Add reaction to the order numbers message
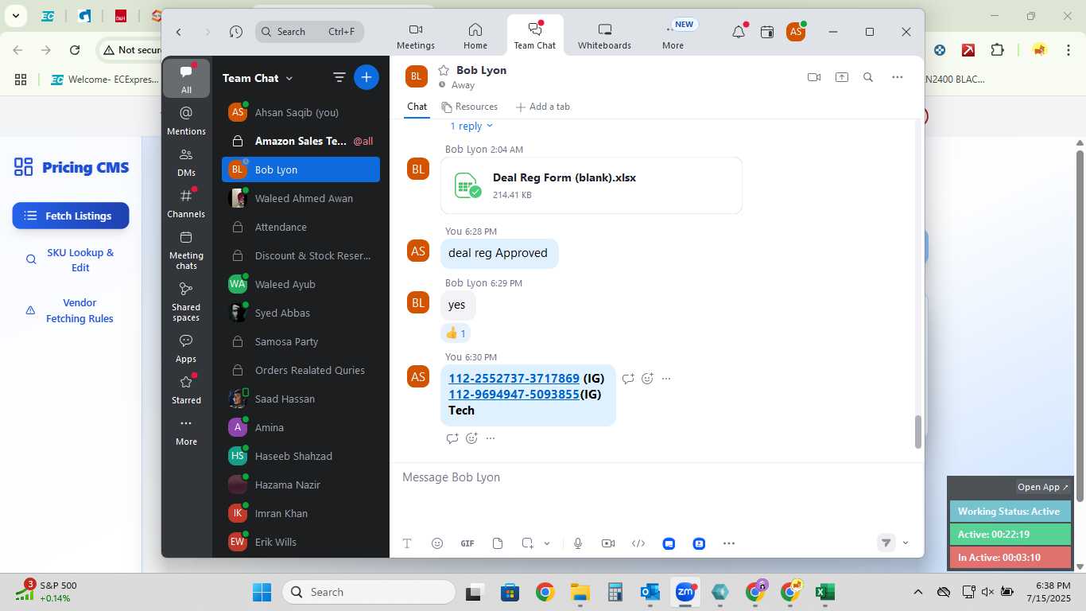 tap(647, 379)
